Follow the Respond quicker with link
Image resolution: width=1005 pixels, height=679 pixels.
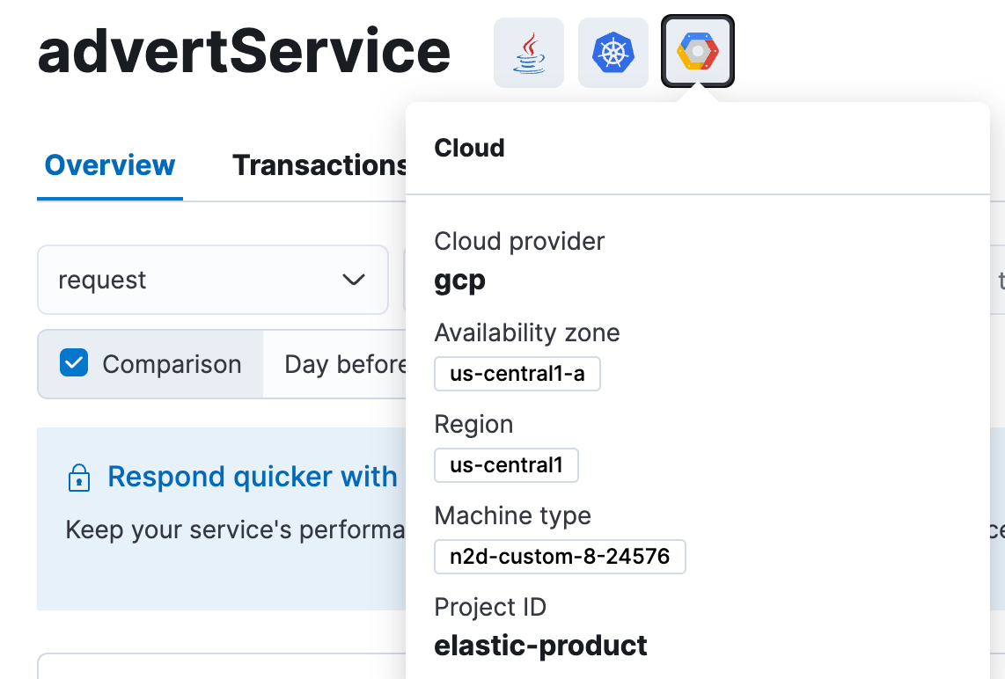[252, 476]
